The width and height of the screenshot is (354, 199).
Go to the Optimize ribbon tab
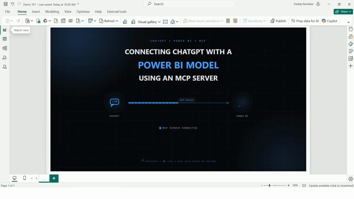[83, 12]
